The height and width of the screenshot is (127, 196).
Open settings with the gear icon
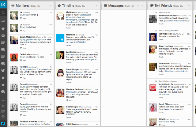pos(3,116)
